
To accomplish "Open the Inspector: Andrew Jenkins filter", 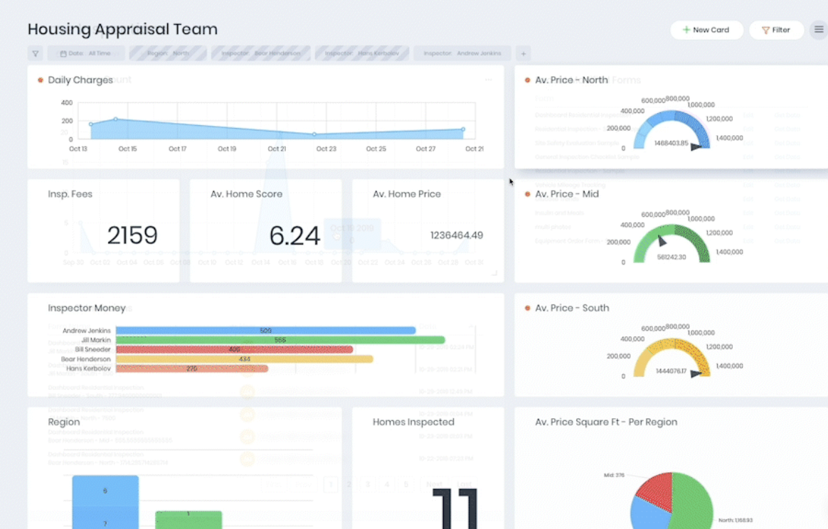I will 462,53.
